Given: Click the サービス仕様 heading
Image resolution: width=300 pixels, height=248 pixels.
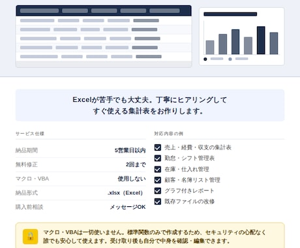Looking at the screenshot, I should point(30,134).
